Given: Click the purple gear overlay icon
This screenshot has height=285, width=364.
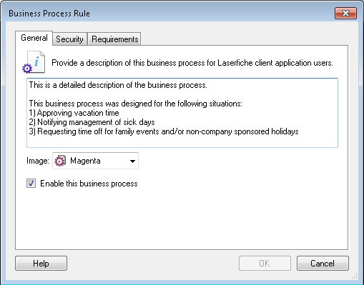Looking at the screenshot, I should 27,69.
